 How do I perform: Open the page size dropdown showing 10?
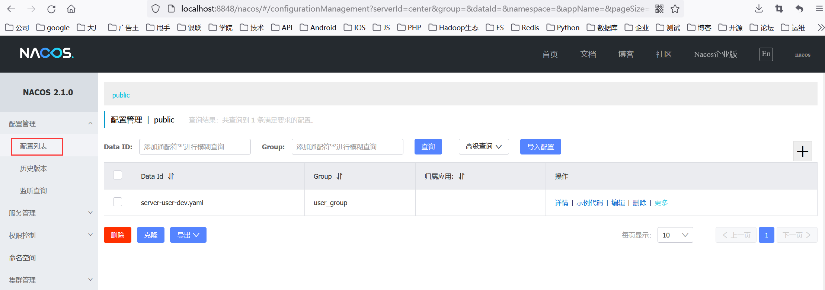pyautogui.click(x=675, y=235)
